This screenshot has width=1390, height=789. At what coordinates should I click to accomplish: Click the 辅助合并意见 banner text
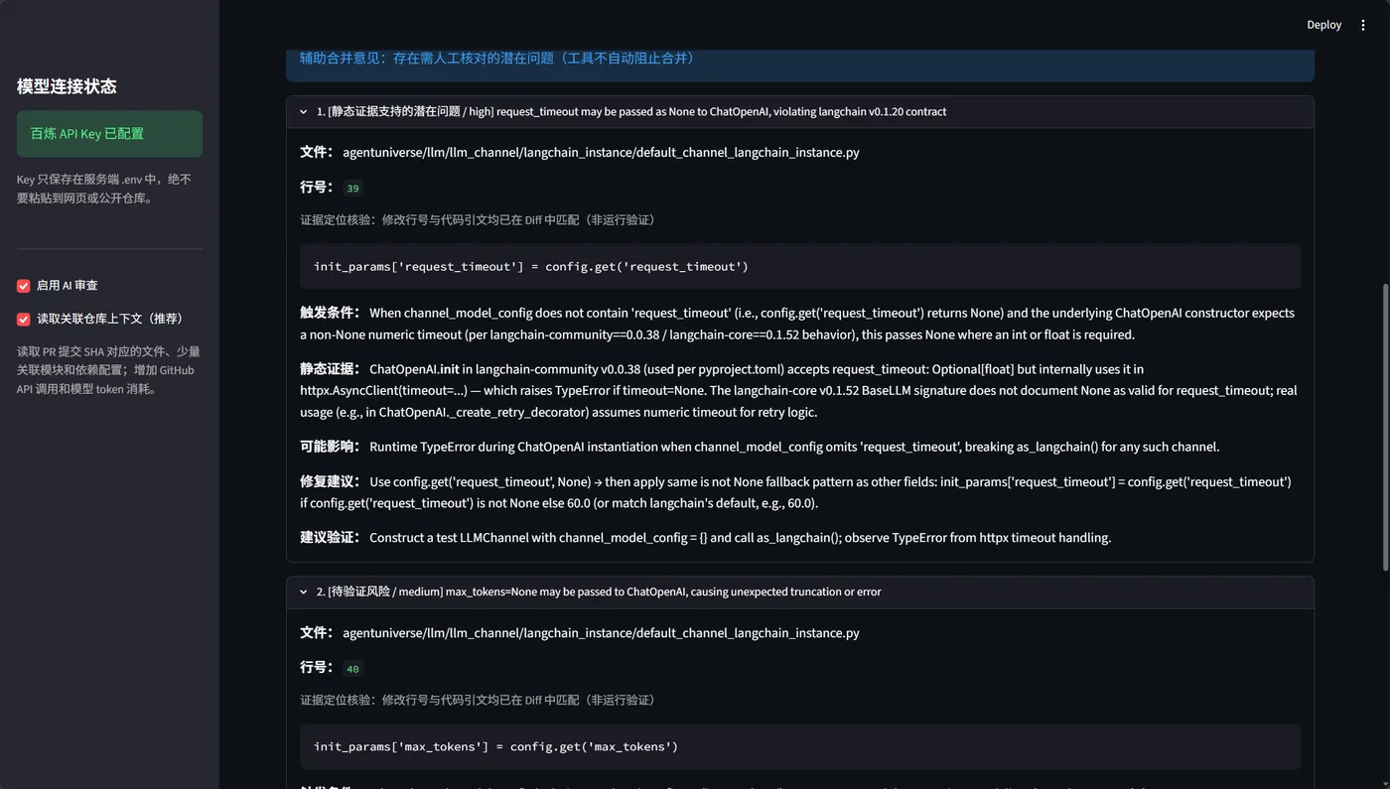496,59
